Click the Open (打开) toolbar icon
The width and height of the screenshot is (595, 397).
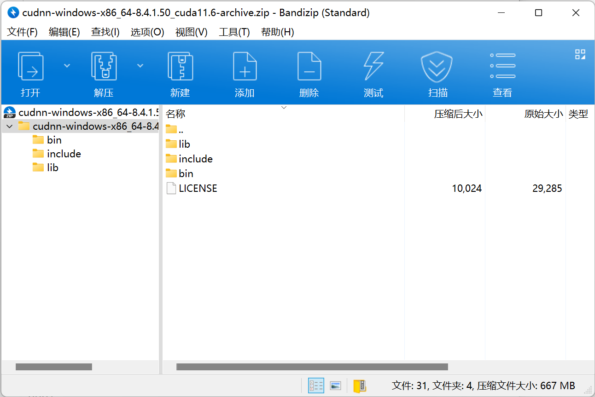[x=30, y=66]
